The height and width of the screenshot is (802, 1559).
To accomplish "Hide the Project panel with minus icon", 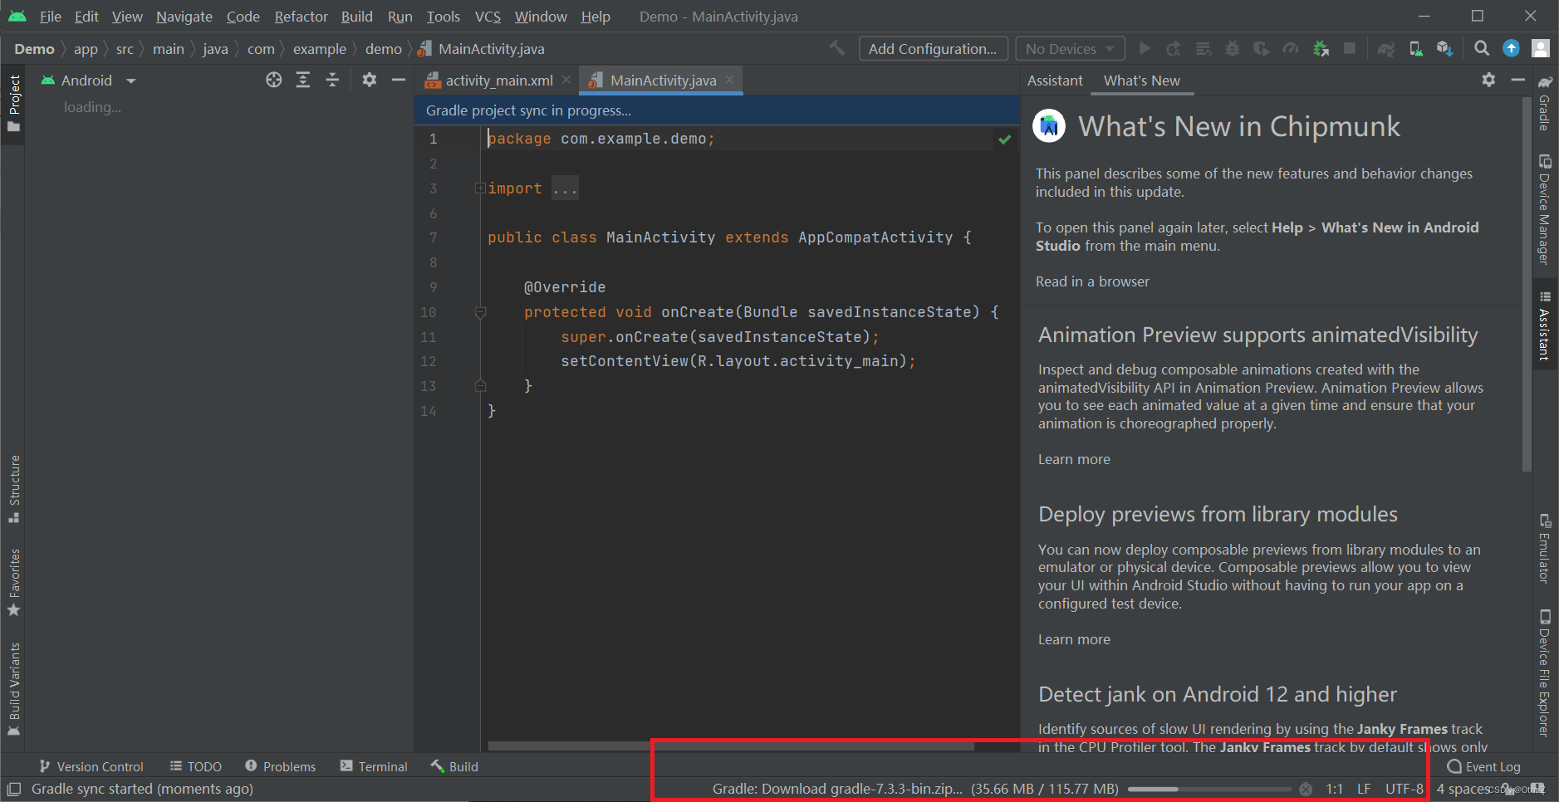I will [399, 80].
